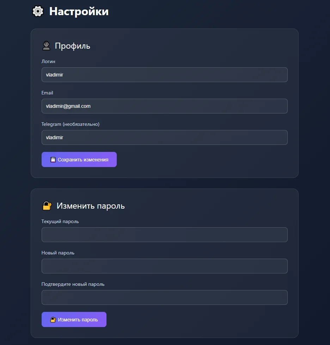The width and height of the screenshot is (330, 345).
Task: Click the Email label text
Action: [47, 93]
